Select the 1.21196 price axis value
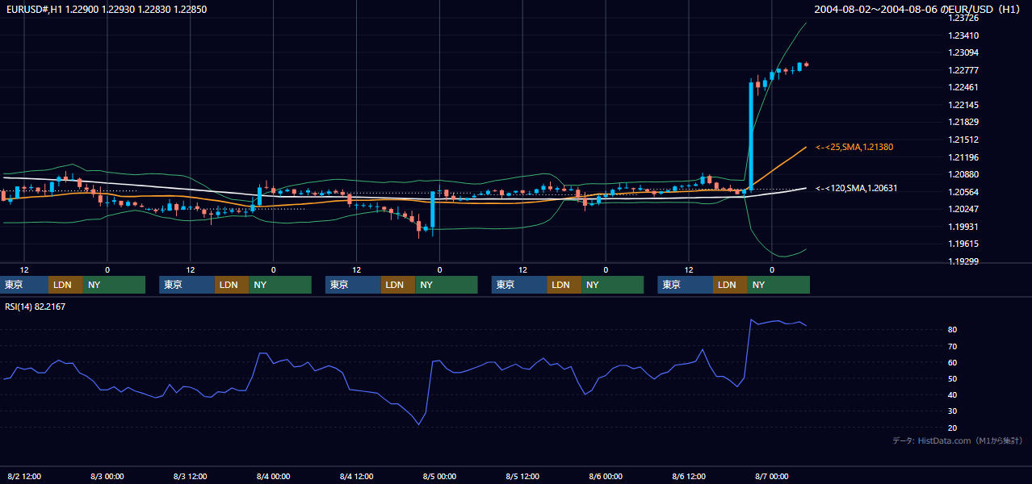Viewport: 1032px width, 484px height. [963, 157]
